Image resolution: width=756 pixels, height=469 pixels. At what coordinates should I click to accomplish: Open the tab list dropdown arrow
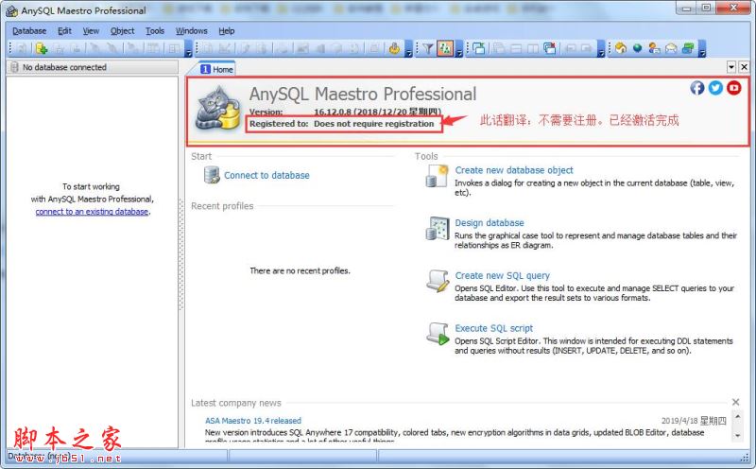[731, 67]
